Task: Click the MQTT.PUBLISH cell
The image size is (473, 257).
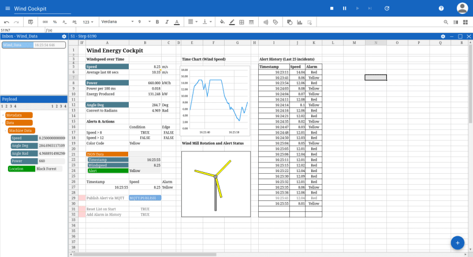Action: pos(144,198)
